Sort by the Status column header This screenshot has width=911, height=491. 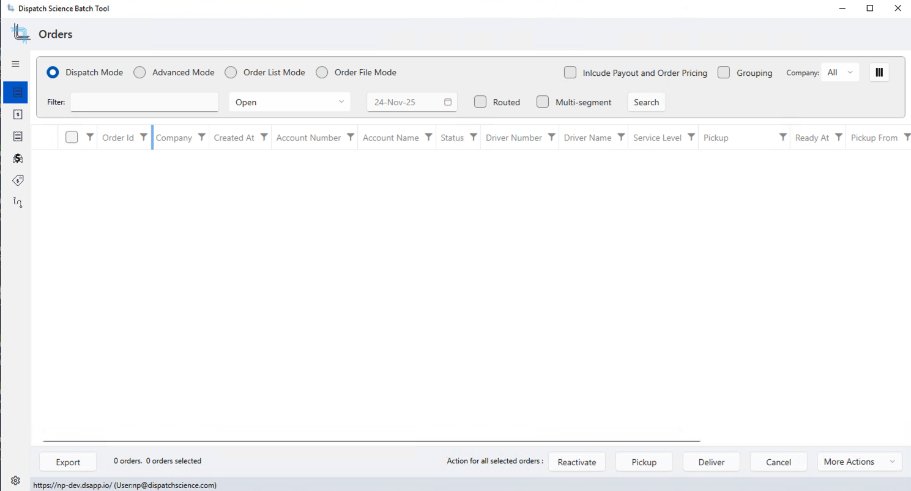pos(452,138)
